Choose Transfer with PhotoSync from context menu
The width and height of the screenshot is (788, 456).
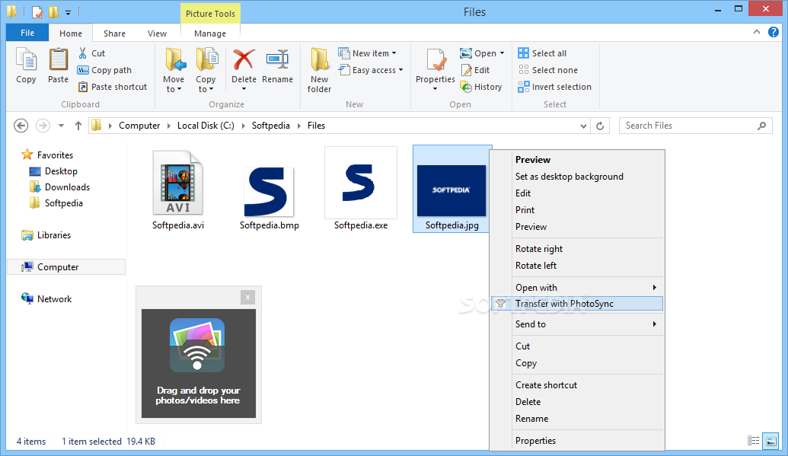(x=577, y=303)
